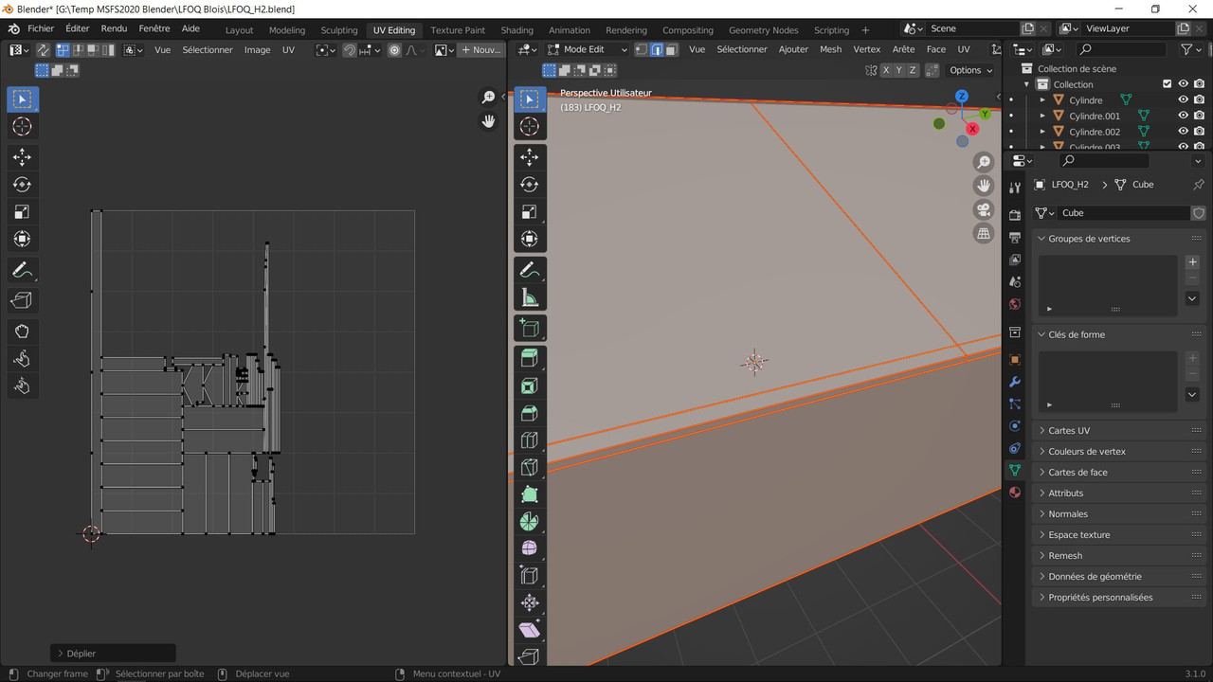This screenshot has height=682, width=1213.
Task: Enable face select mode in 3D viewport
Action: click(671, 49)
